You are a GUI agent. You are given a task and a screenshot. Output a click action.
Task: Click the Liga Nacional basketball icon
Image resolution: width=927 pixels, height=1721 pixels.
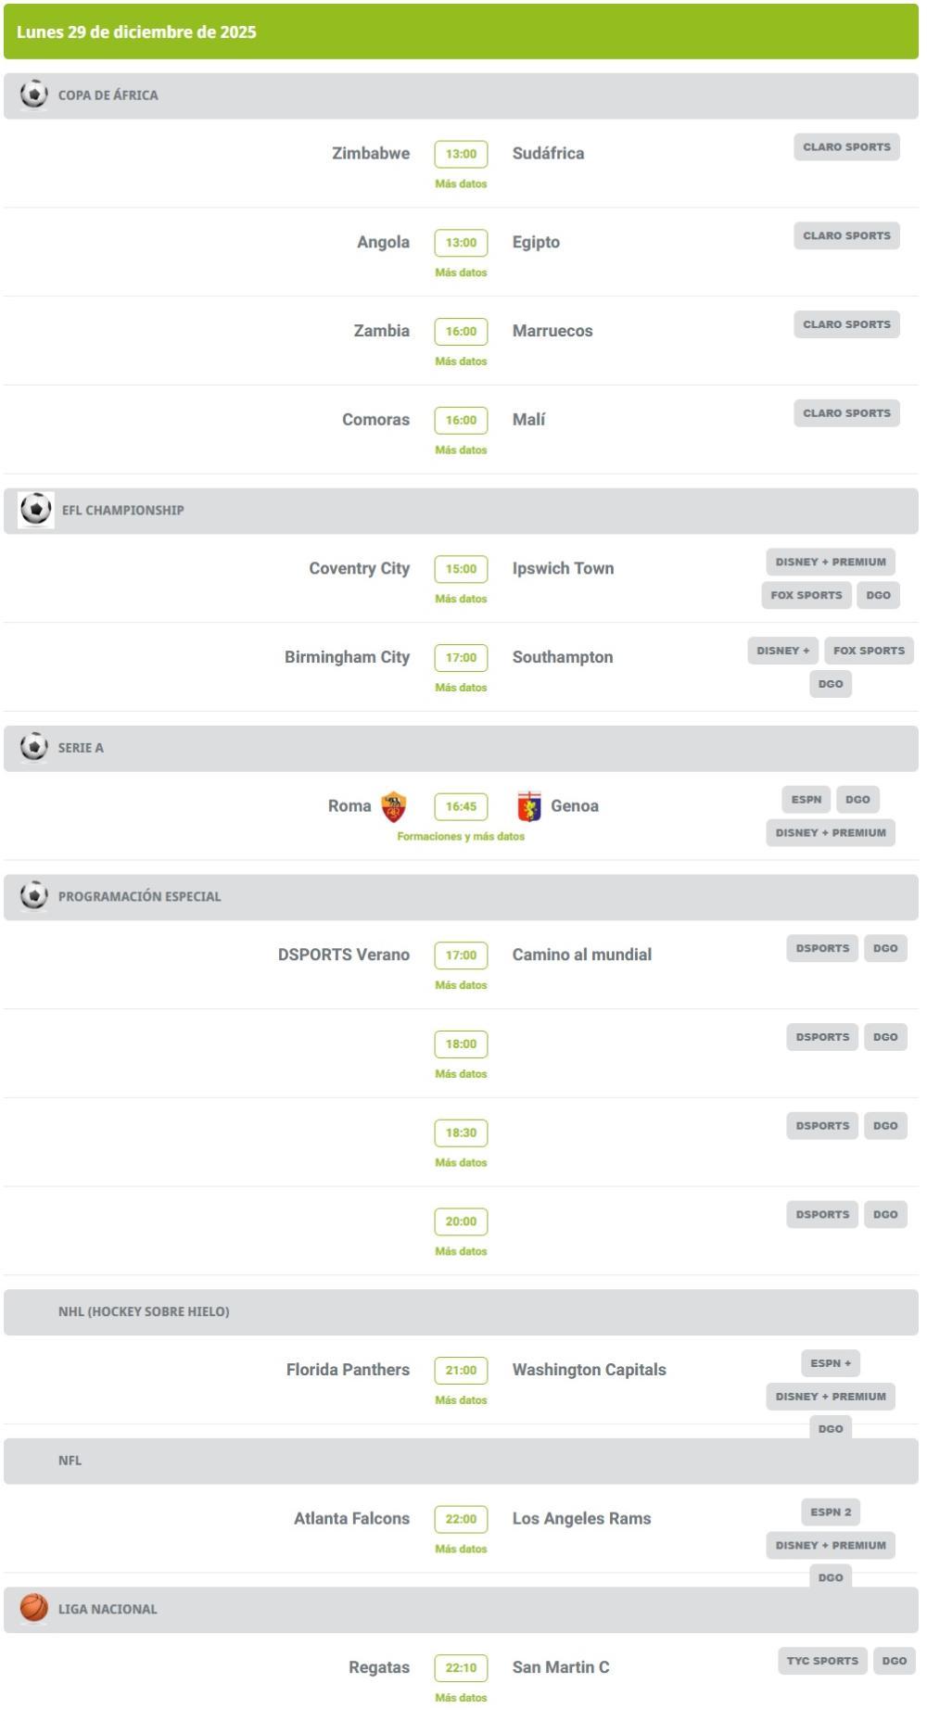pos(34,1608)
